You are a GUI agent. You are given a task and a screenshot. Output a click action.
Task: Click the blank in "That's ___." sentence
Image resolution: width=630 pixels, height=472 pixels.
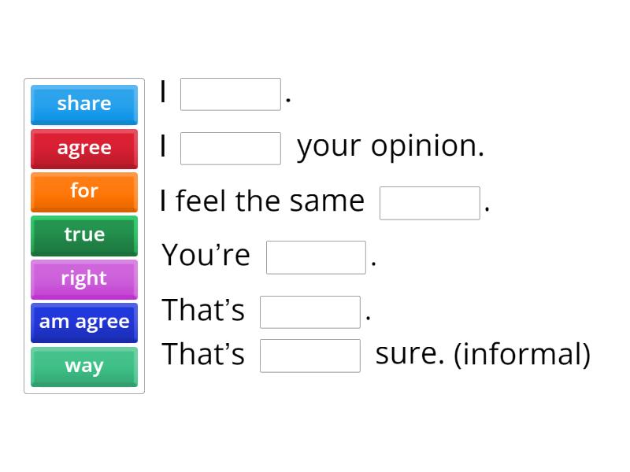pos(309,312)
